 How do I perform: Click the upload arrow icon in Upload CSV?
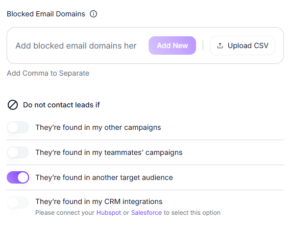[220, 46]
